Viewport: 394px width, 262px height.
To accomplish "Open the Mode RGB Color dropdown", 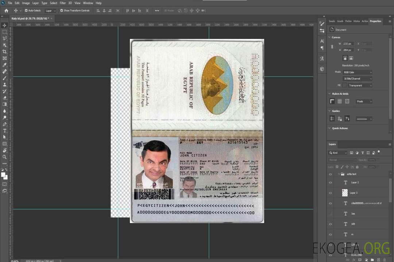I will 357,72.
